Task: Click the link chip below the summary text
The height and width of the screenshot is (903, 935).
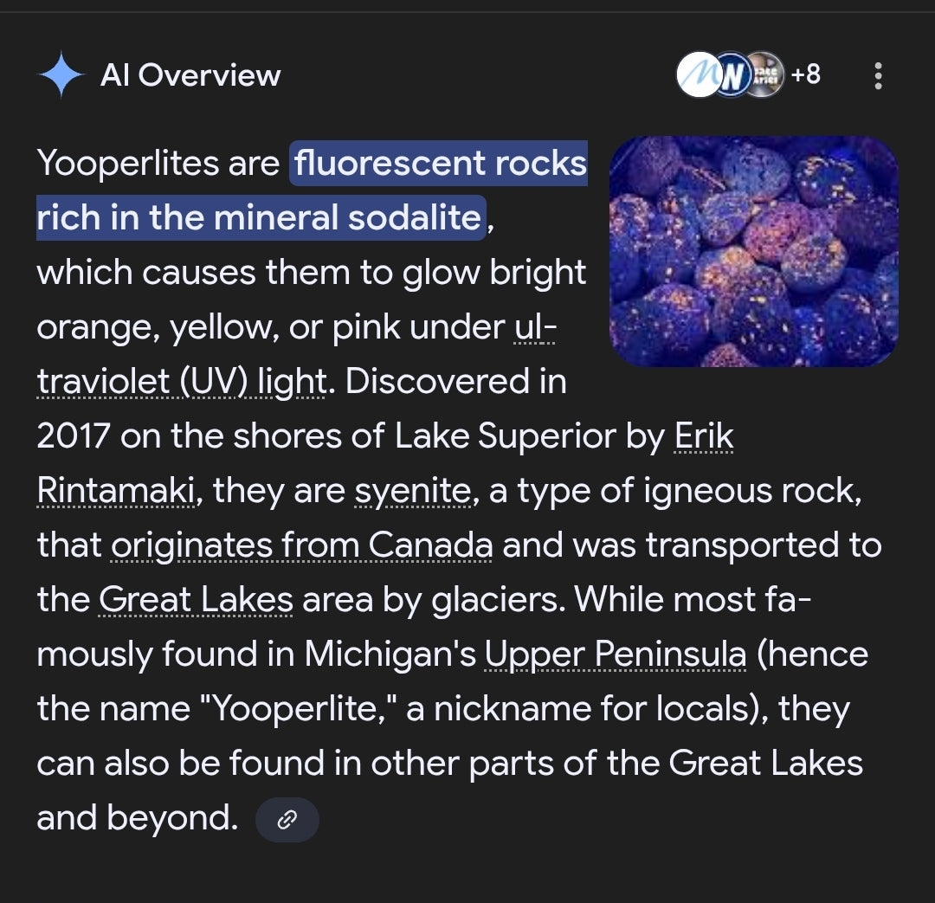Action: 287,819
